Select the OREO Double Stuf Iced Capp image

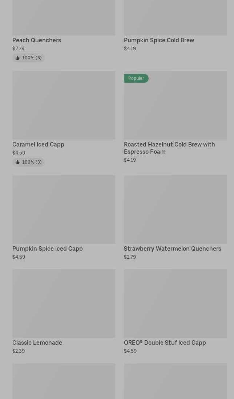click(175, 303)
